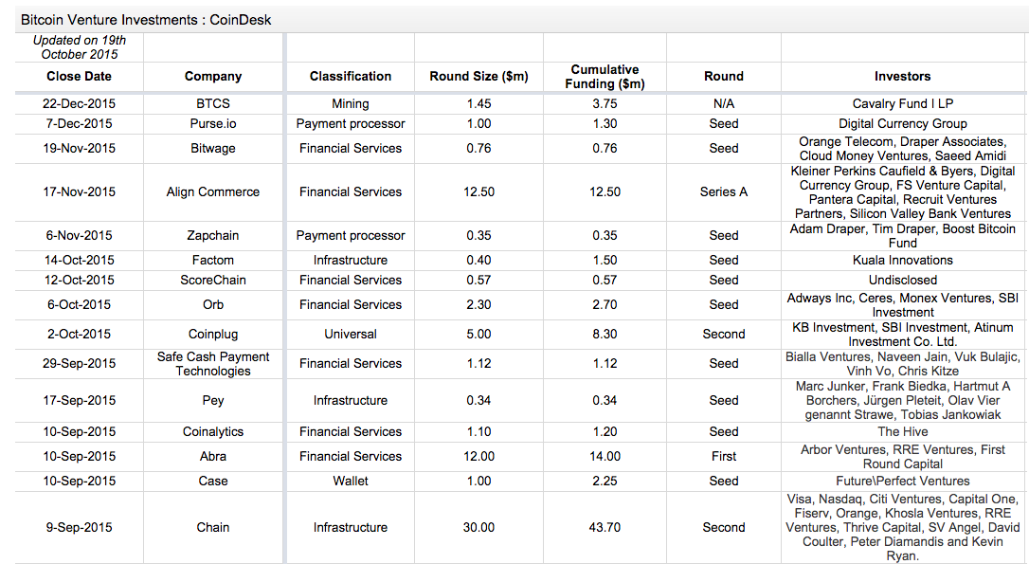Select investors cell starting 'Arbor Ventures'
This screenshot has height=564, width=1029.
(x=903, y=456)
